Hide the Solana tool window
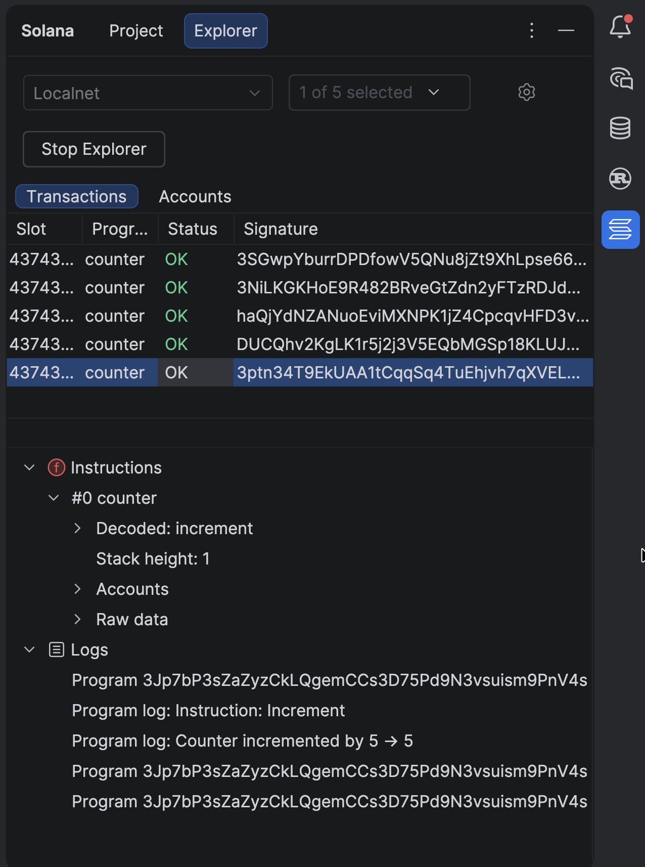 pyautogui.click(x=566, y=30)
